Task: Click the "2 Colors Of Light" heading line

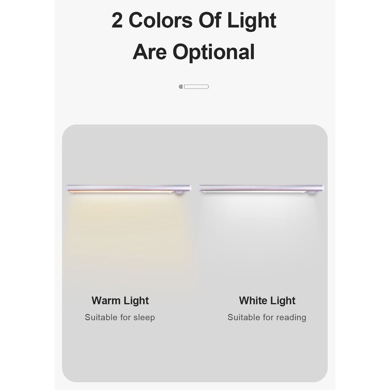Action: [x=194, y=21]
